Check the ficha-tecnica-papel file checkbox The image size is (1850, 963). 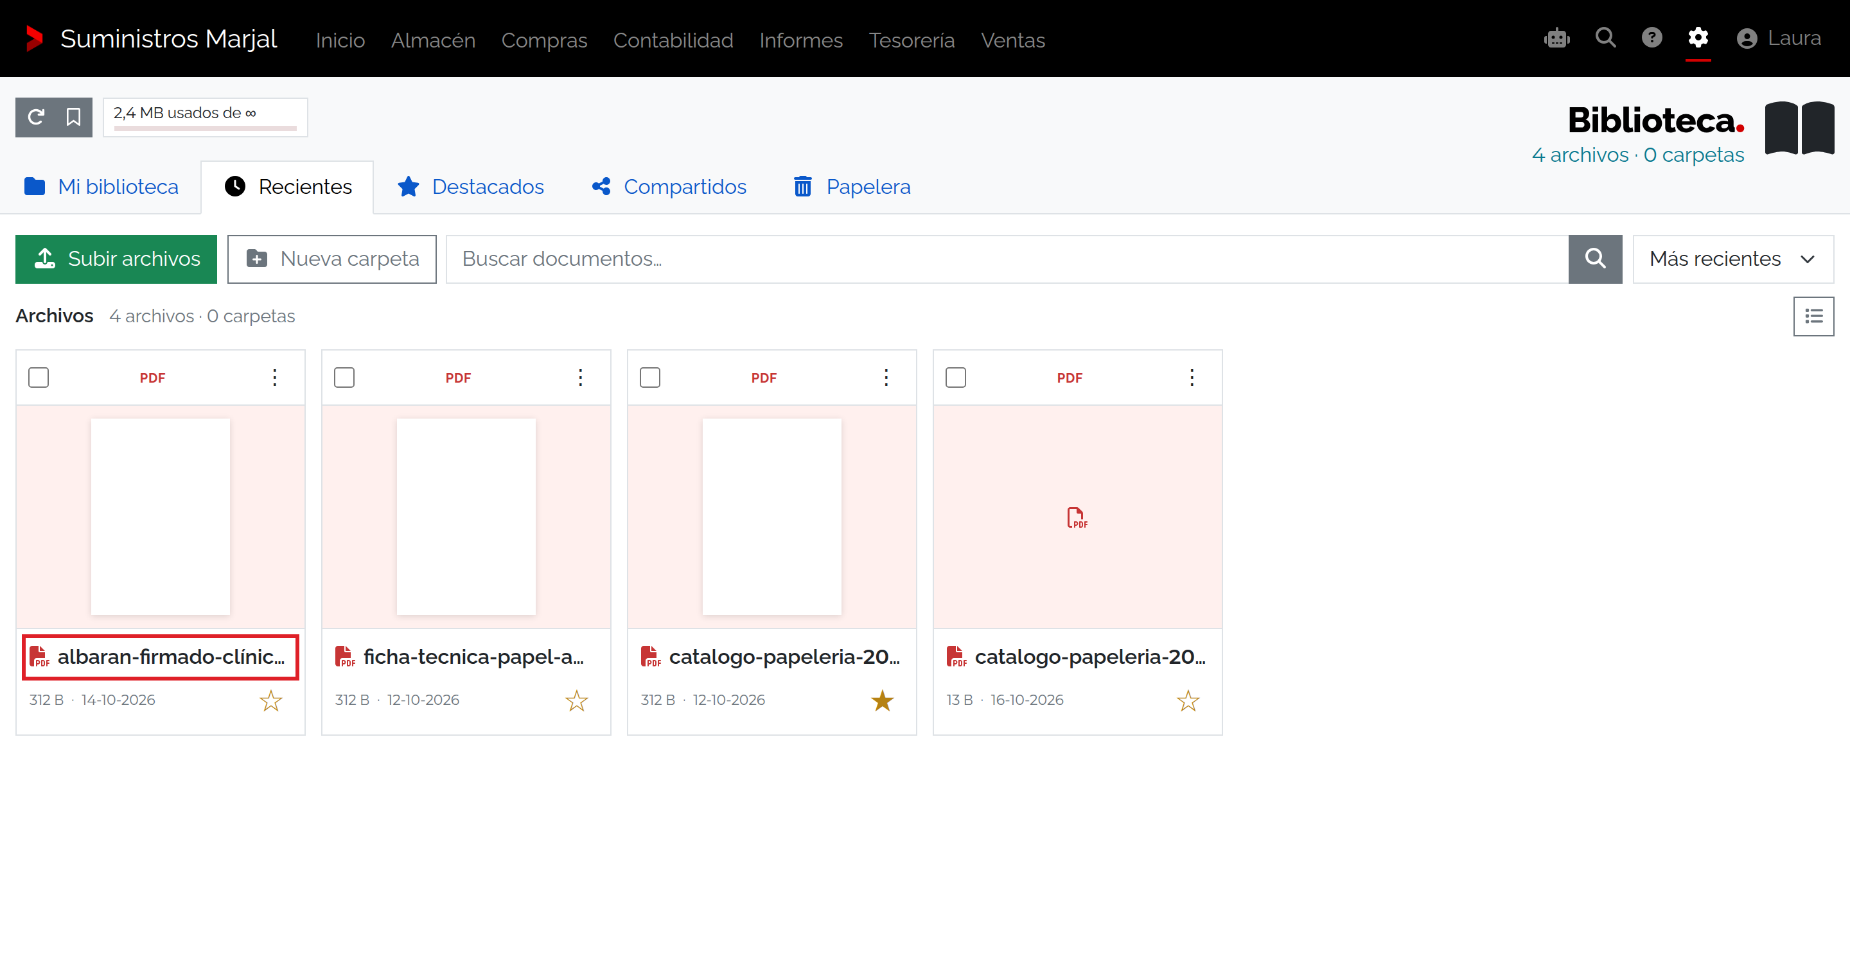point(344,377)
